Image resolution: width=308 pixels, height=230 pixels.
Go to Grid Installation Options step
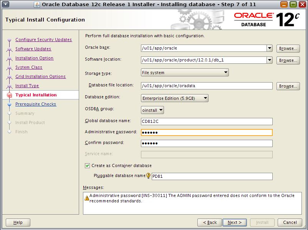40,76
